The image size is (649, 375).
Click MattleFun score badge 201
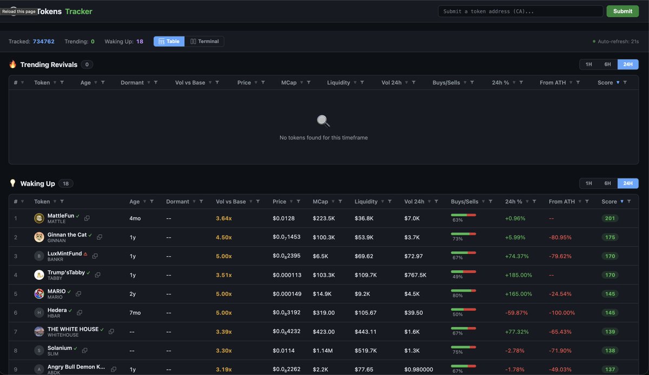pos(610,218)
